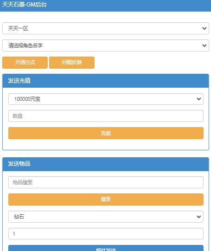Click the chevron arrow beside 钻石
Viewport: 211px width, 251px height.
(198, 217)
